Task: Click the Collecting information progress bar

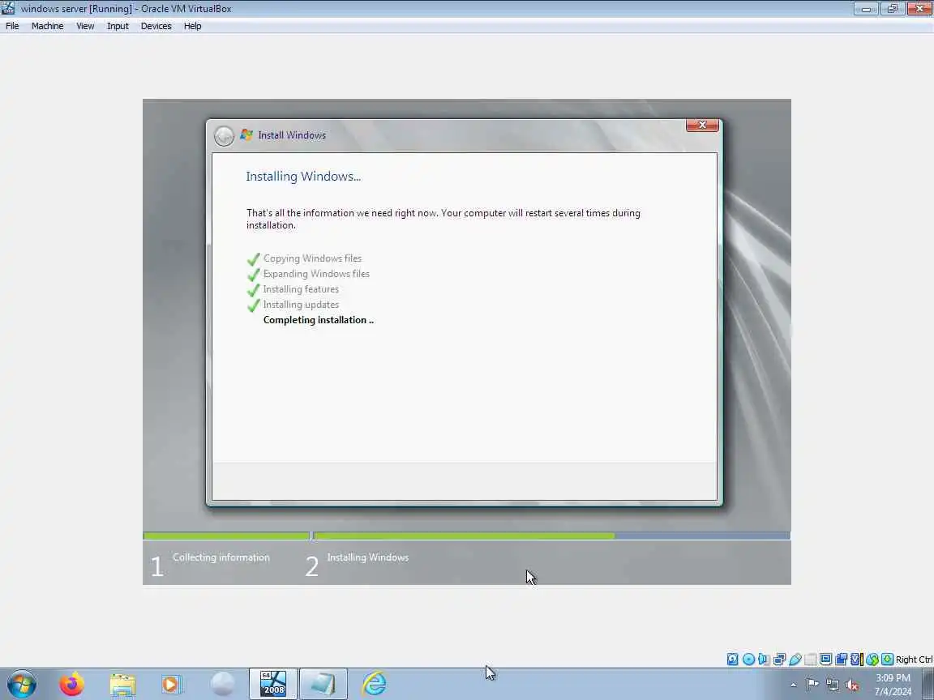Action: pyautogui.click(x=226, y=536)
